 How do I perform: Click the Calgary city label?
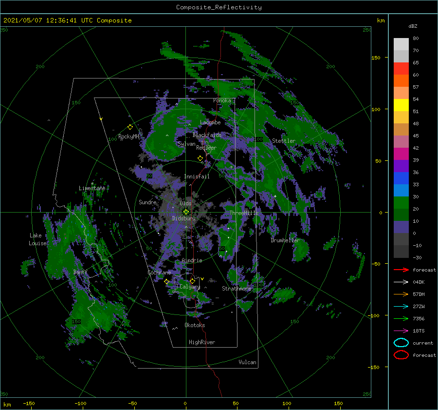190,287
